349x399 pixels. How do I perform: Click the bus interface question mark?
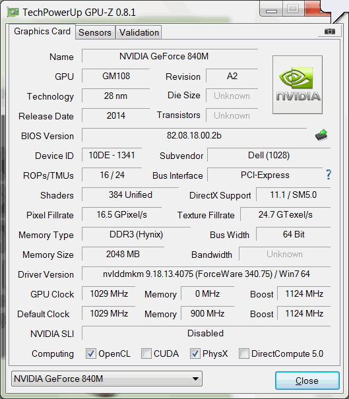coord(329,175)
